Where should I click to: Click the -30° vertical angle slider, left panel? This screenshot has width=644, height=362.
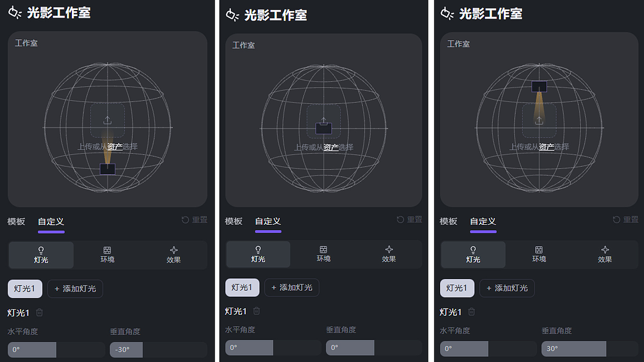pos(158,349)
